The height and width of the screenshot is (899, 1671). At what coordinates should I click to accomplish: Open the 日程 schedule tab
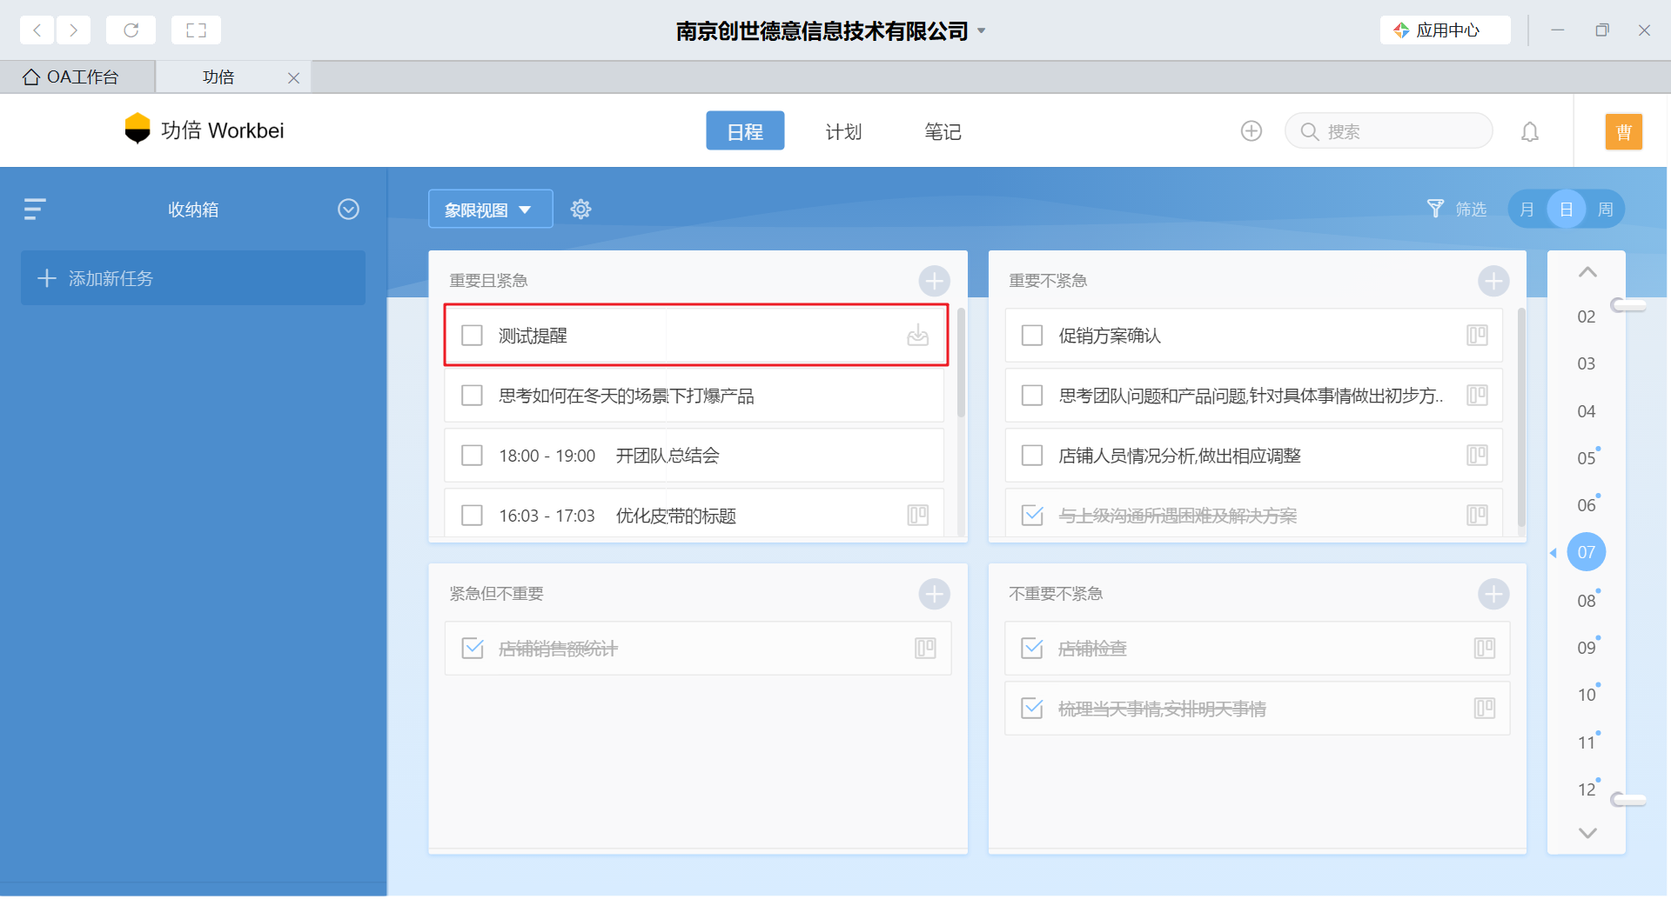click(745, 131)
